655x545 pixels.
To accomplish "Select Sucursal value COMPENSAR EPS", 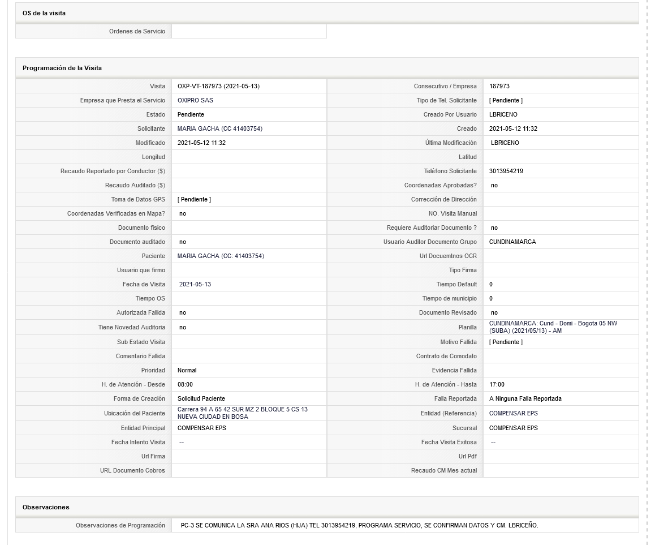I will (x=514, y=428).
